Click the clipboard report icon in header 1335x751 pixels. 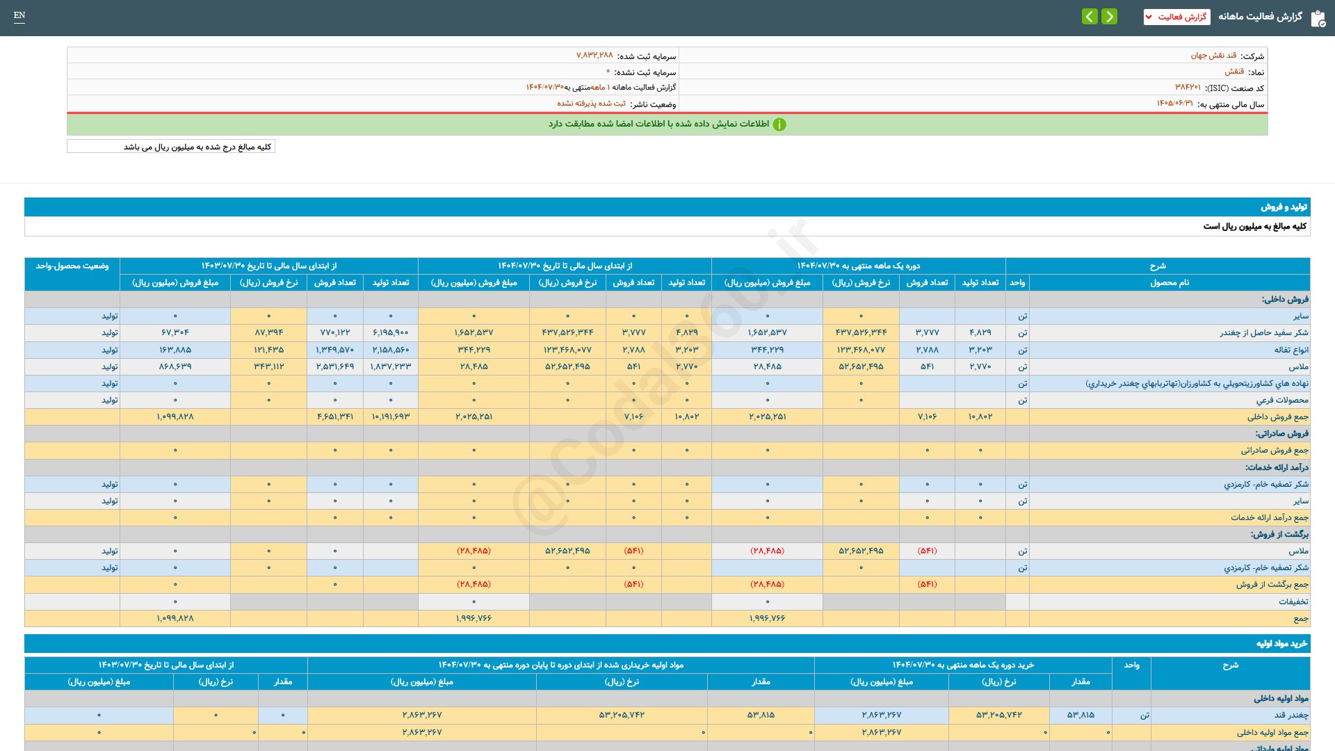[1318, 18]
